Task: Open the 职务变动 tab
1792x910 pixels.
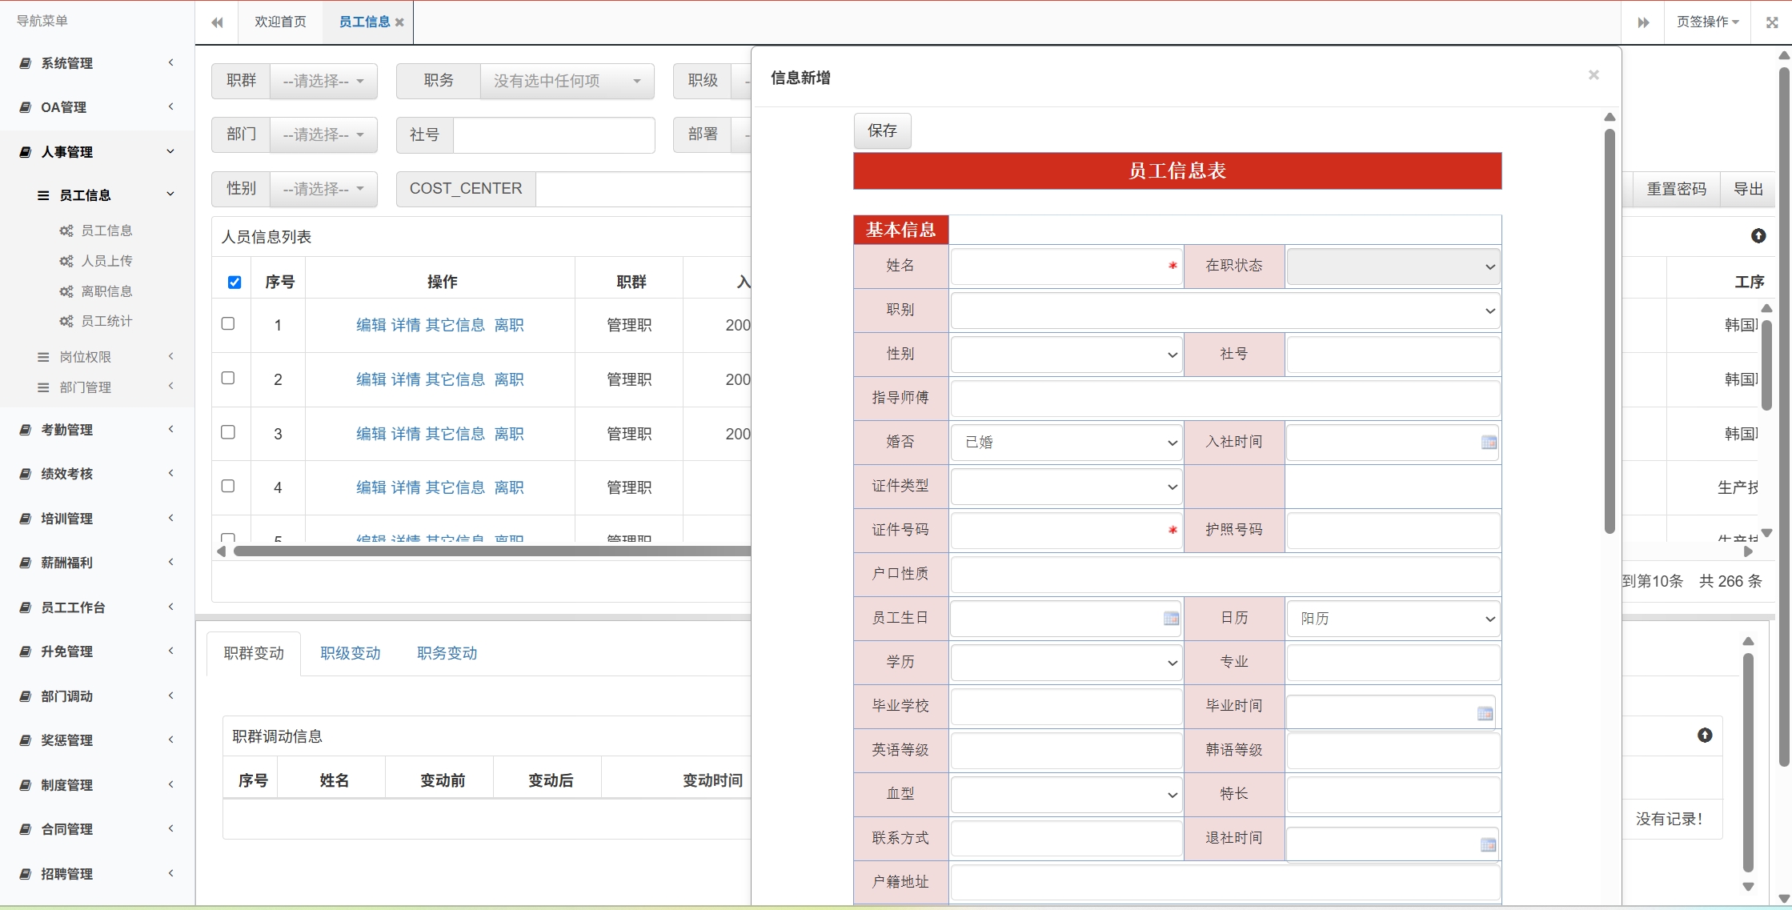Action: (446, 652)
